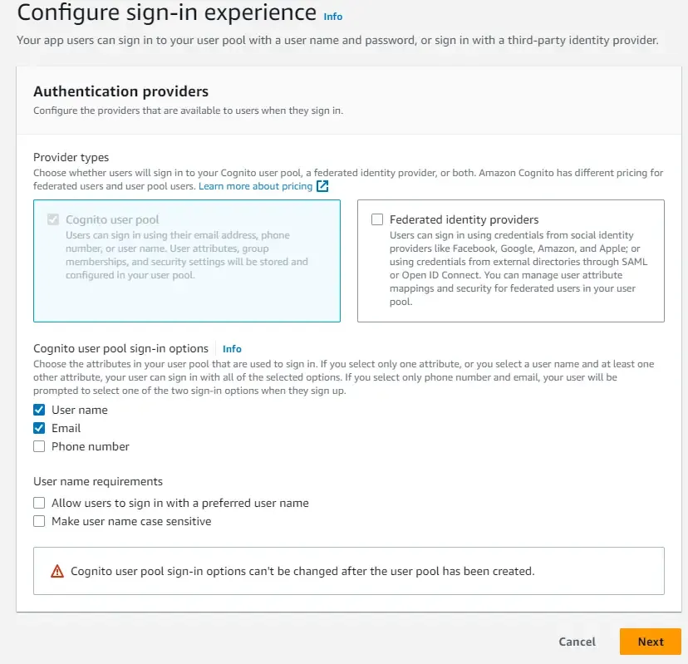The width and height of the screenshot is (688, 664).
Task: Enable Make user name case sensitive
Action: 39,521
